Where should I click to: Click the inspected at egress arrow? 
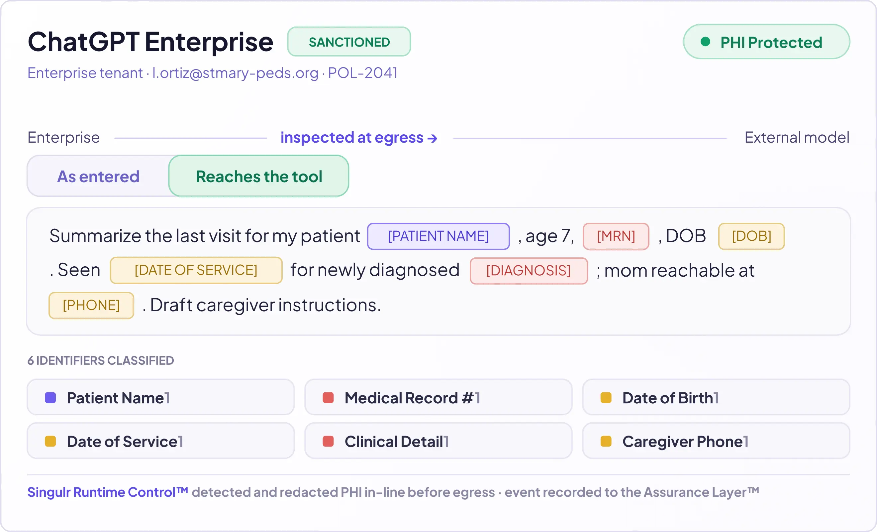coord(432,138)
